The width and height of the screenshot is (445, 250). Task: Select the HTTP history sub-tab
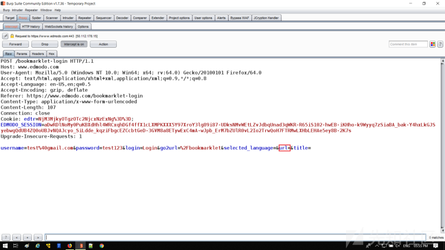pyautogui.click(x=31, y=27)
